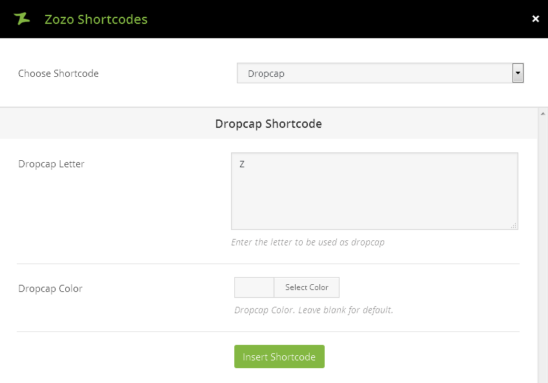Click the Dropcap Color label
Screen dimensions: 548x383
(50, 289)
